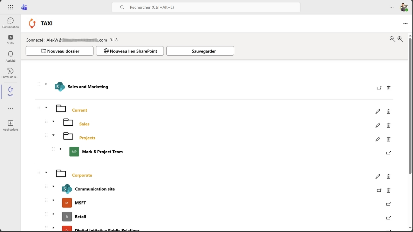Collapse the Current folder
This screenshot has height=232, width=413.
click(x=46, y=108)
